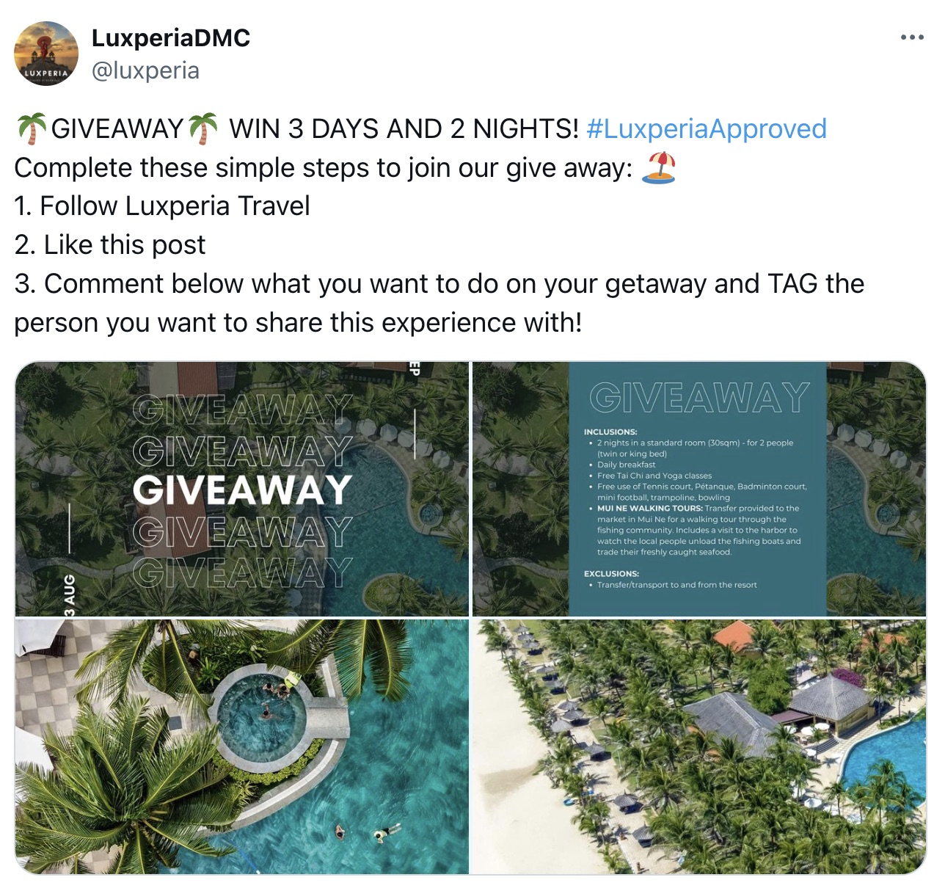Open the giveaway inclusions list image
Image resolution: width=945 pixels, height=891 pixels.
[x=698, y=489]
